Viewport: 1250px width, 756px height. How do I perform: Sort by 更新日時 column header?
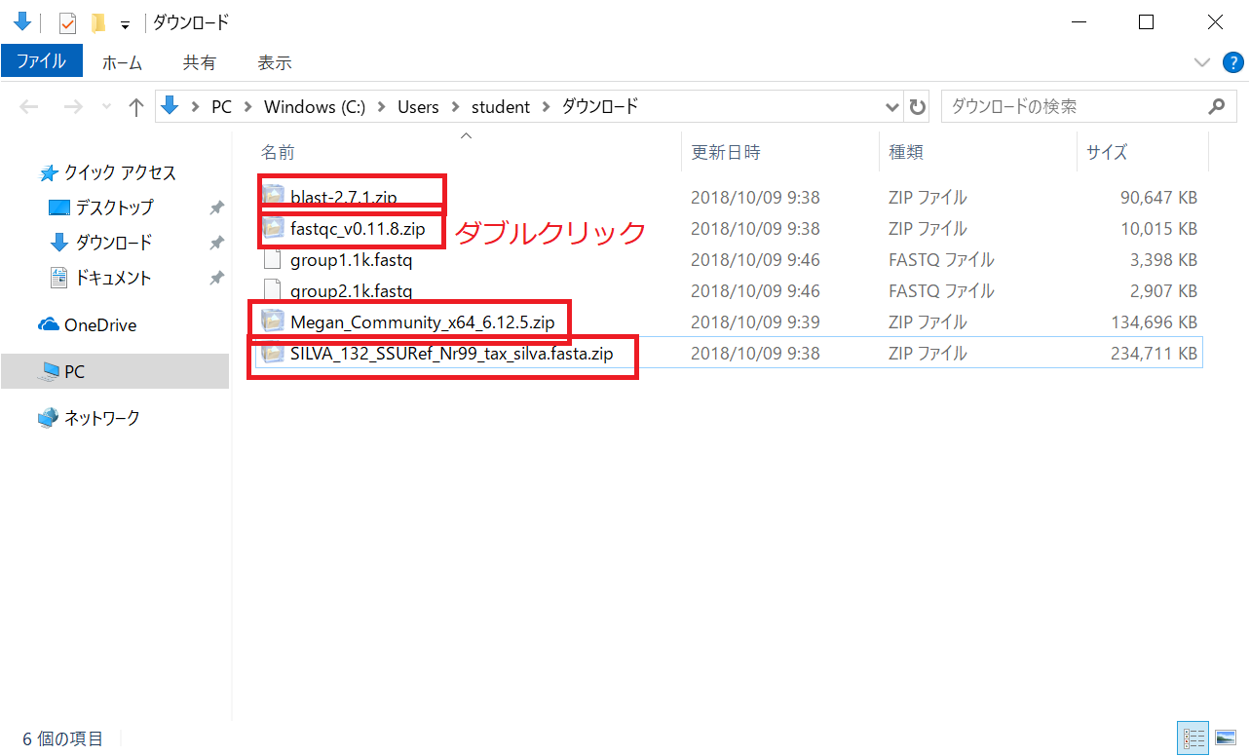(x=726, y=152)
